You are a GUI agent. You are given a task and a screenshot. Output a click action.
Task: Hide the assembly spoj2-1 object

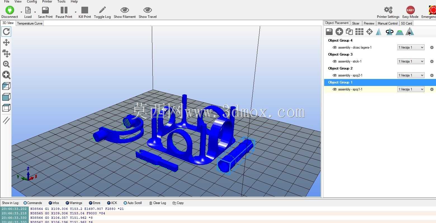(x=334, y=75)
